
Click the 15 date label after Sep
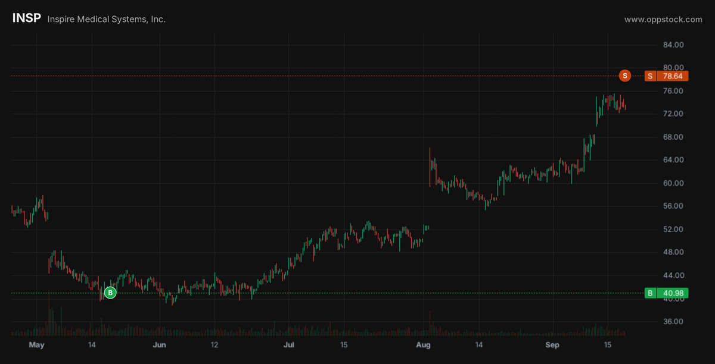point(608,345)
